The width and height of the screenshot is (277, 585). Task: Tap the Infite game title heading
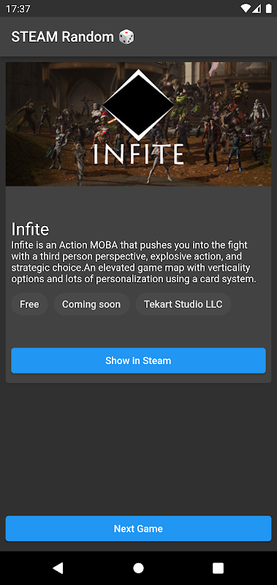click(x=30, y=229)
